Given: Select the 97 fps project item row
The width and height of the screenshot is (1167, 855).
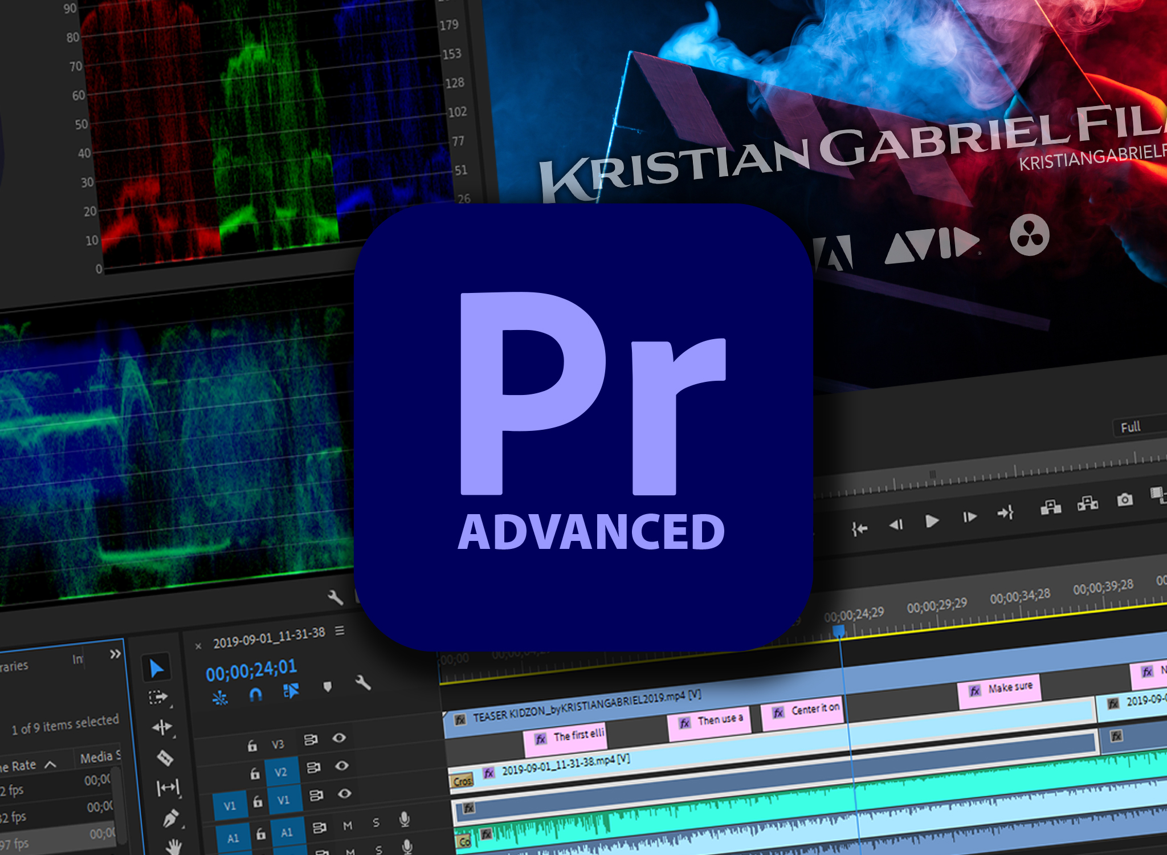Looking at the screenshot, I should 57,840.
